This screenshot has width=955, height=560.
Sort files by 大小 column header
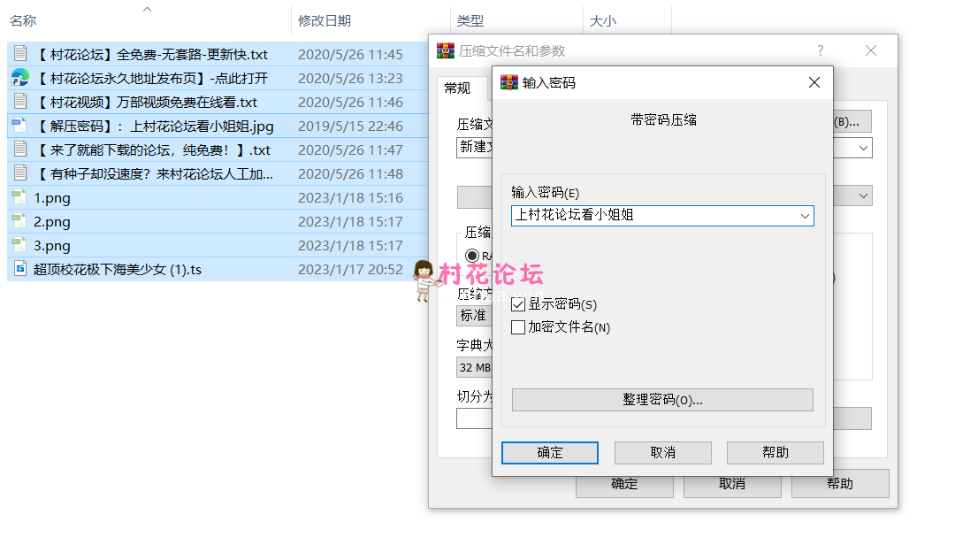603,20
